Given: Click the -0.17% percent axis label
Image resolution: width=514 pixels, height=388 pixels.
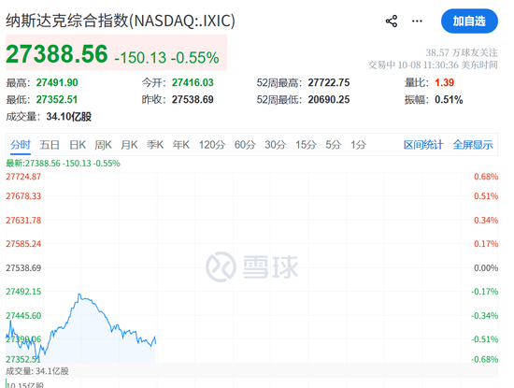Looking at the screenshot, I should point(484,292).
